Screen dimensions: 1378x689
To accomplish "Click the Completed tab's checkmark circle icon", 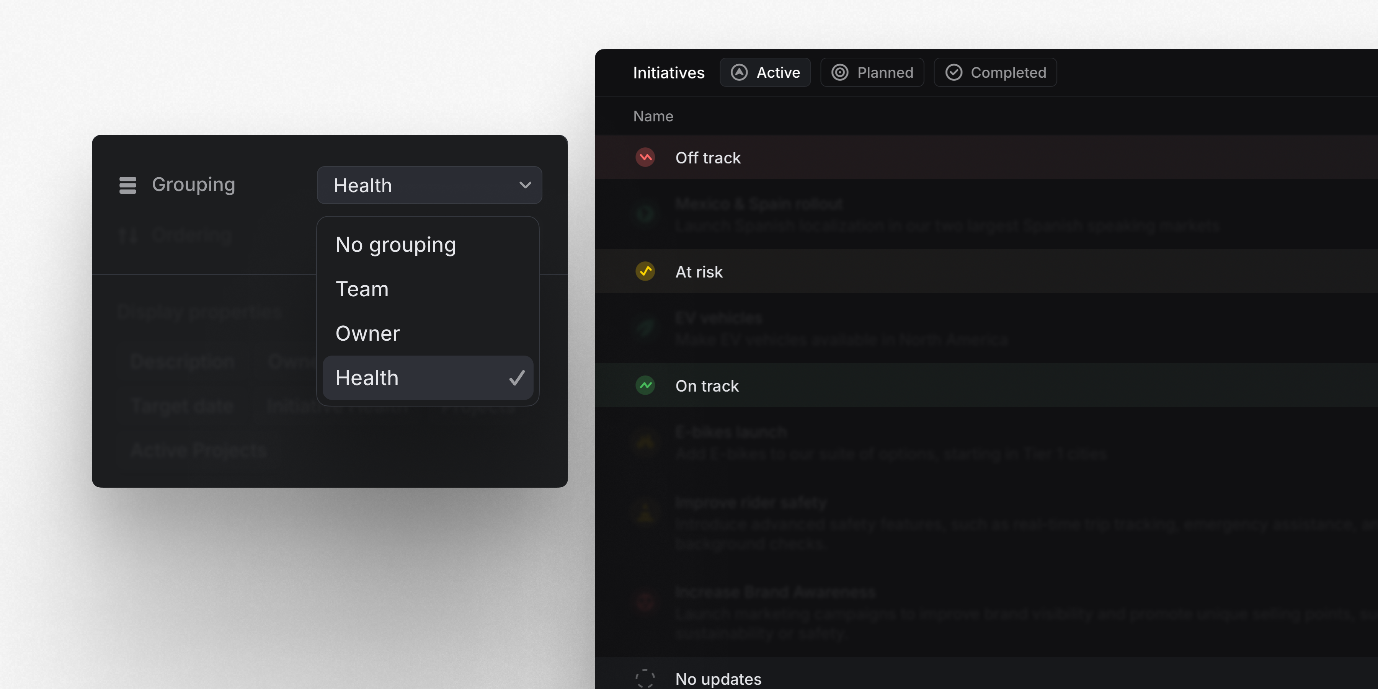I will point(953,72).
